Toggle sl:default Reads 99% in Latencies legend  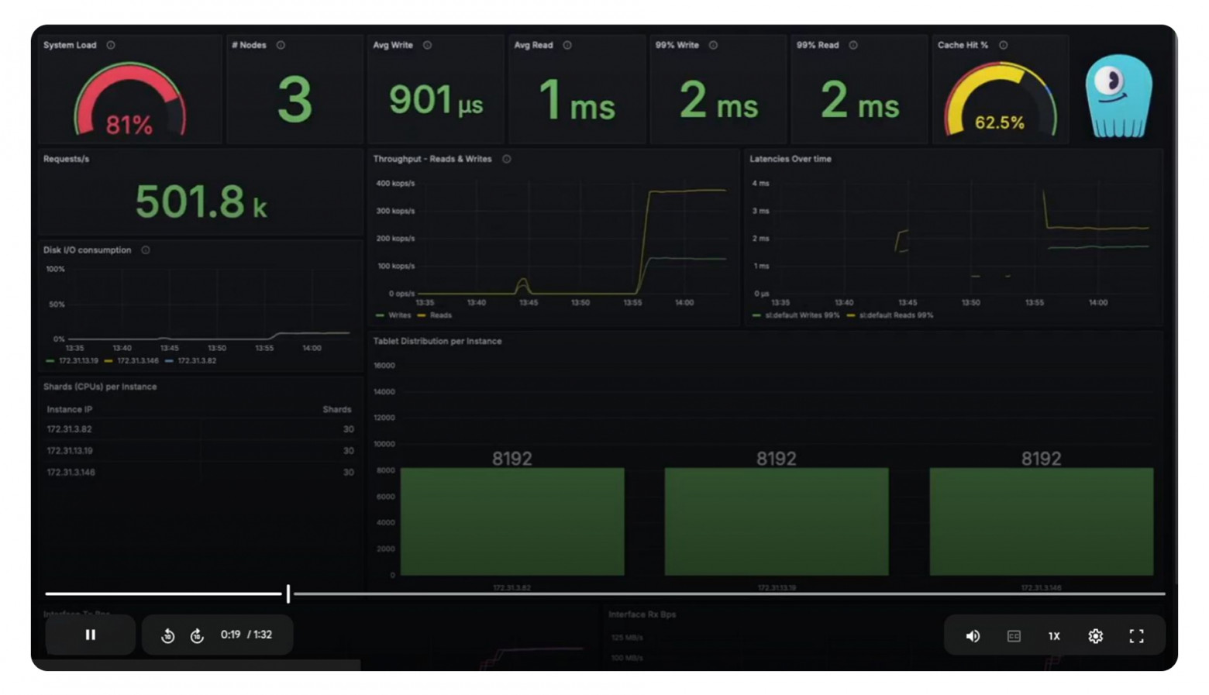tap(894, 315)
